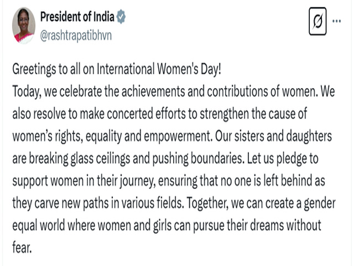Open the @rashtrapatibhvn handle link
Screen dimensions: 354x266
(76, 35)
